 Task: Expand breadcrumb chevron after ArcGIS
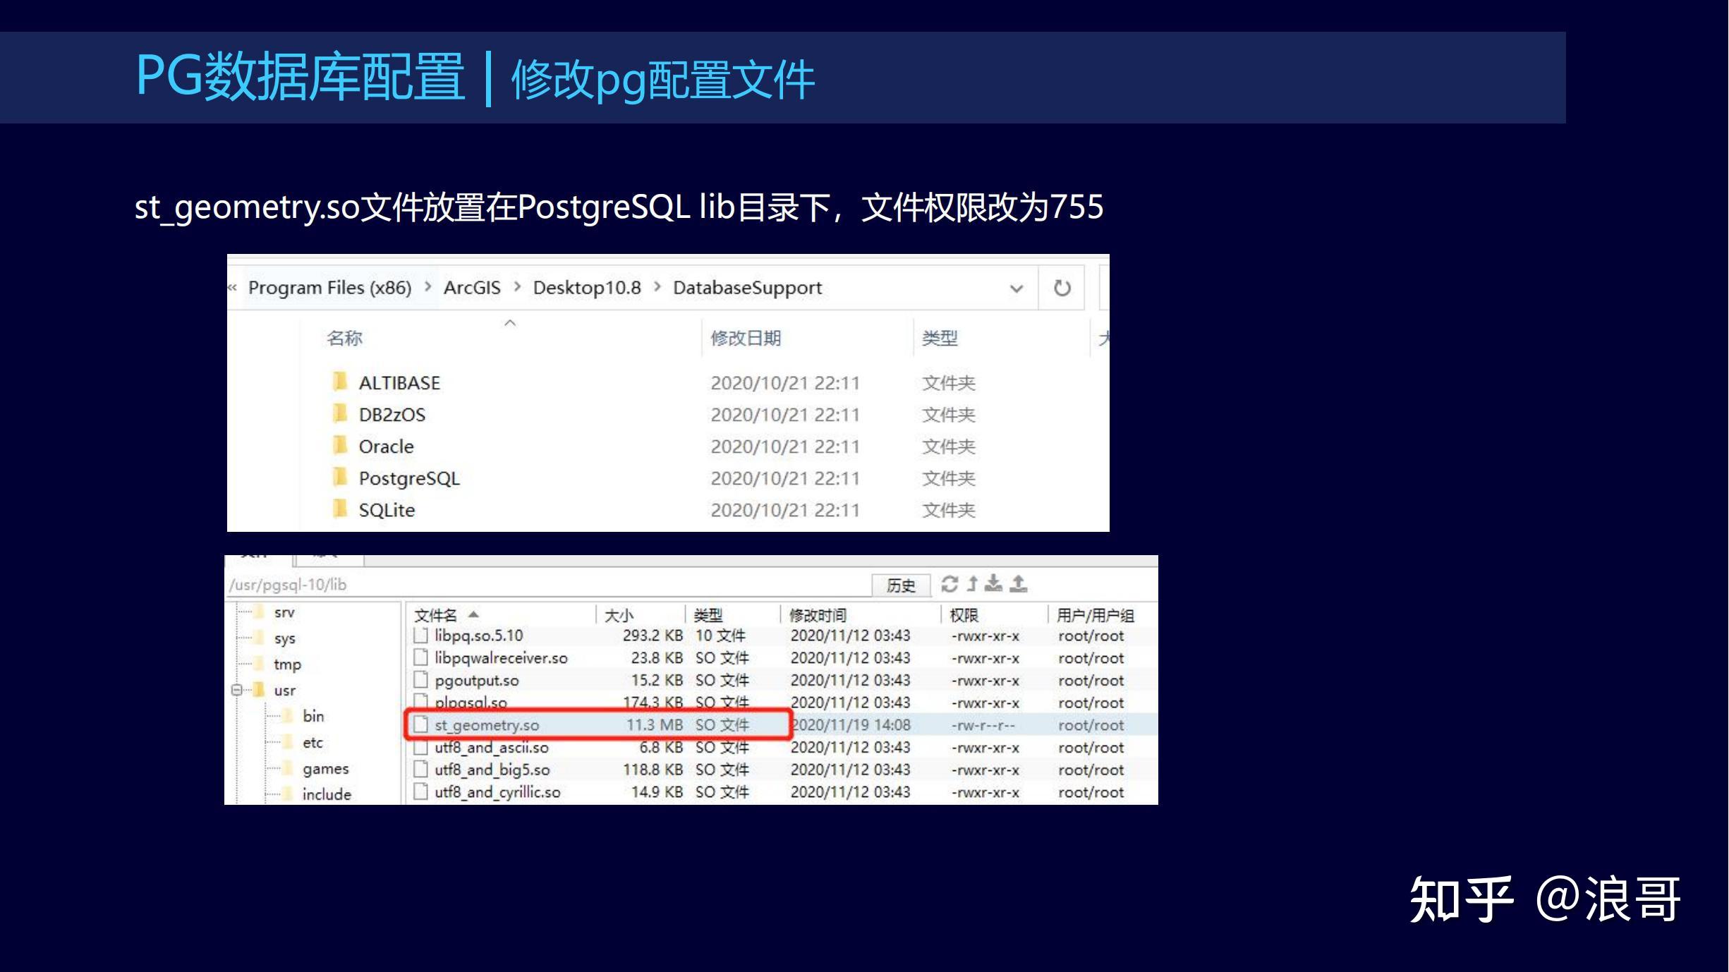click(517, 287)
